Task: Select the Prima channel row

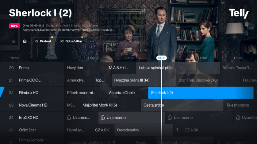Action: pyautogui.click(x=32, y=68)
